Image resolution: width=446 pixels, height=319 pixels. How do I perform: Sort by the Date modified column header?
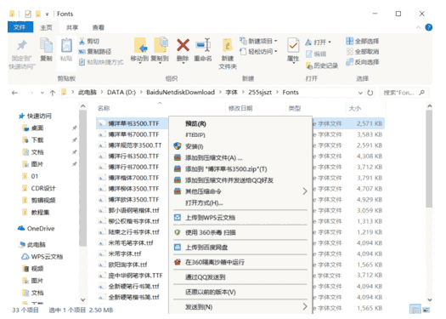[240, 108]
